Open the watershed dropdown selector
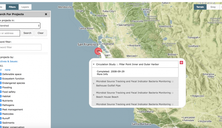 (x=20, y=26)
